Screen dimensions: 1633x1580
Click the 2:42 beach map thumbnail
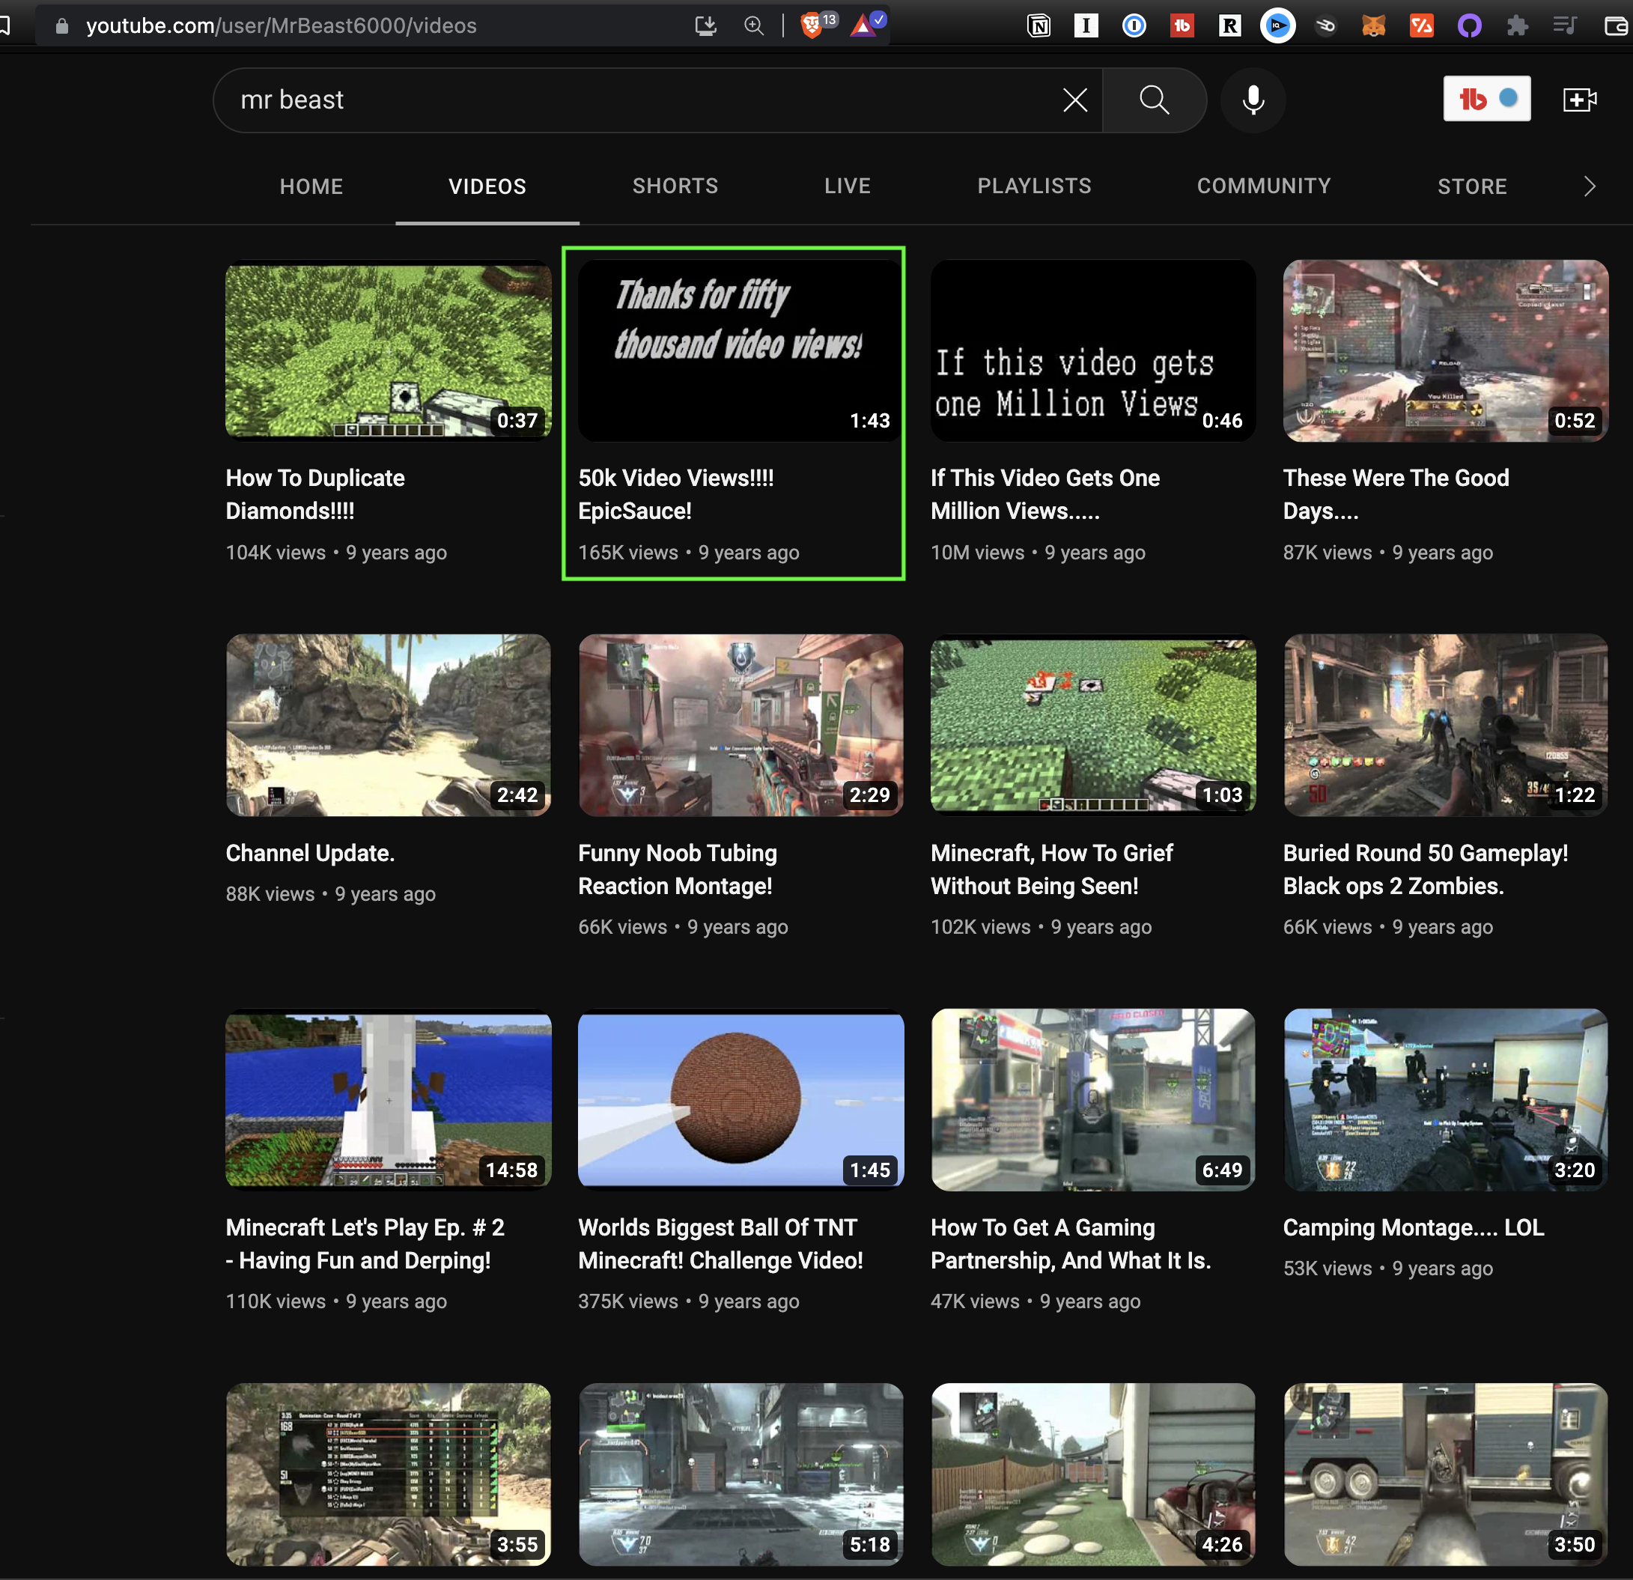pos(389,725)
